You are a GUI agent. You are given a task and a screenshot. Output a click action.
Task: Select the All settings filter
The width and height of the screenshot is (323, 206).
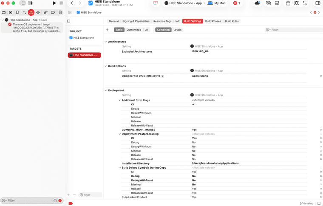[x=147, y=30]
